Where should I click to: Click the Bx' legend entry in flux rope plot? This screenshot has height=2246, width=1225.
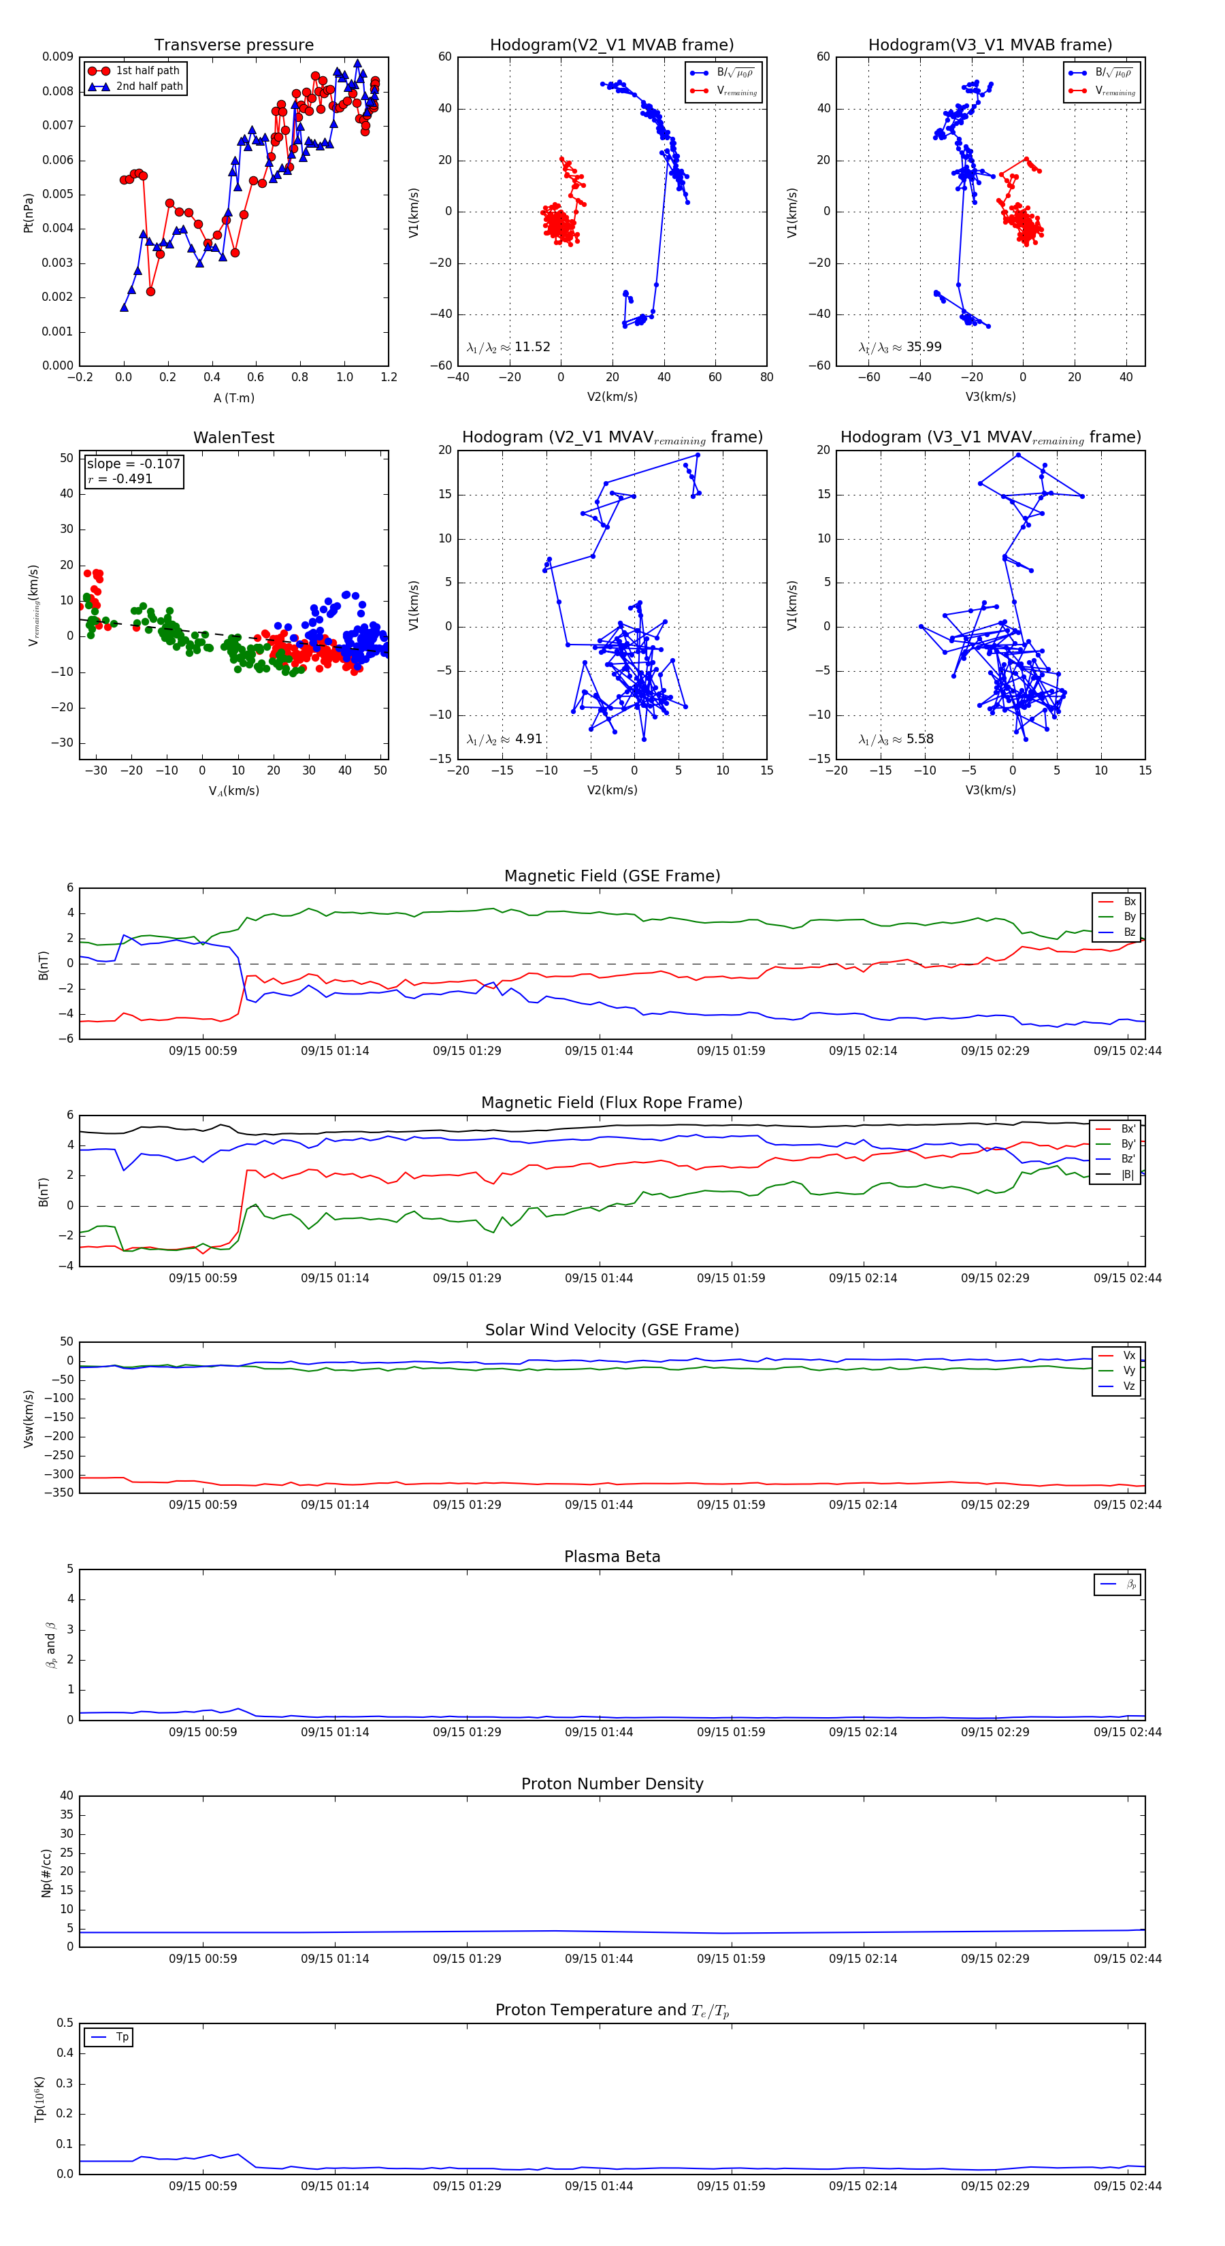click(x=1115, y=1128)
